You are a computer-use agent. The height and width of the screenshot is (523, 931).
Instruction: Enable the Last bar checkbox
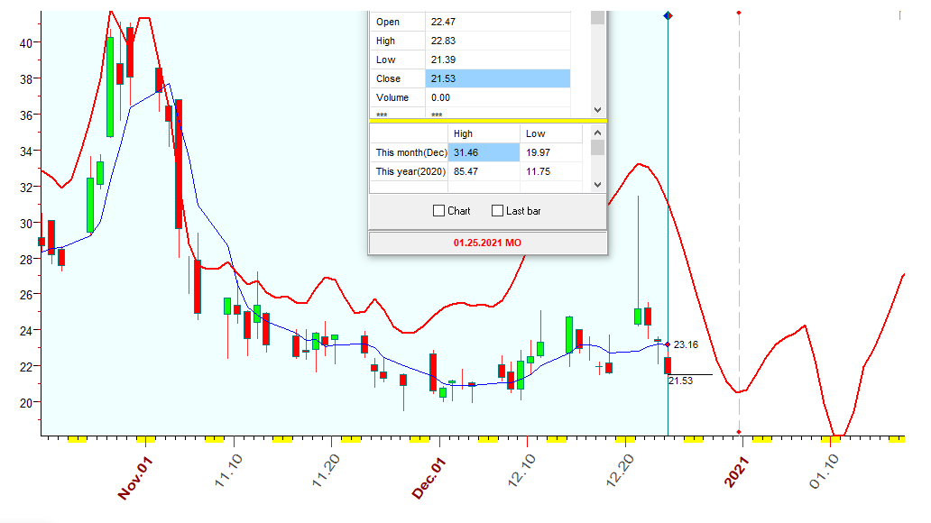click(498, 211)
